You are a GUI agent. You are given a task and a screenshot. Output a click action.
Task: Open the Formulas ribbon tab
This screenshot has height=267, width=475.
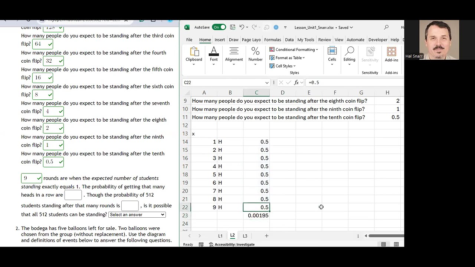pyautogui.click(x=272, y=40)
